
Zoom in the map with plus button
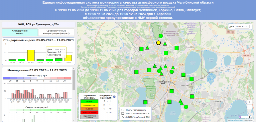[x=250, y=102]
